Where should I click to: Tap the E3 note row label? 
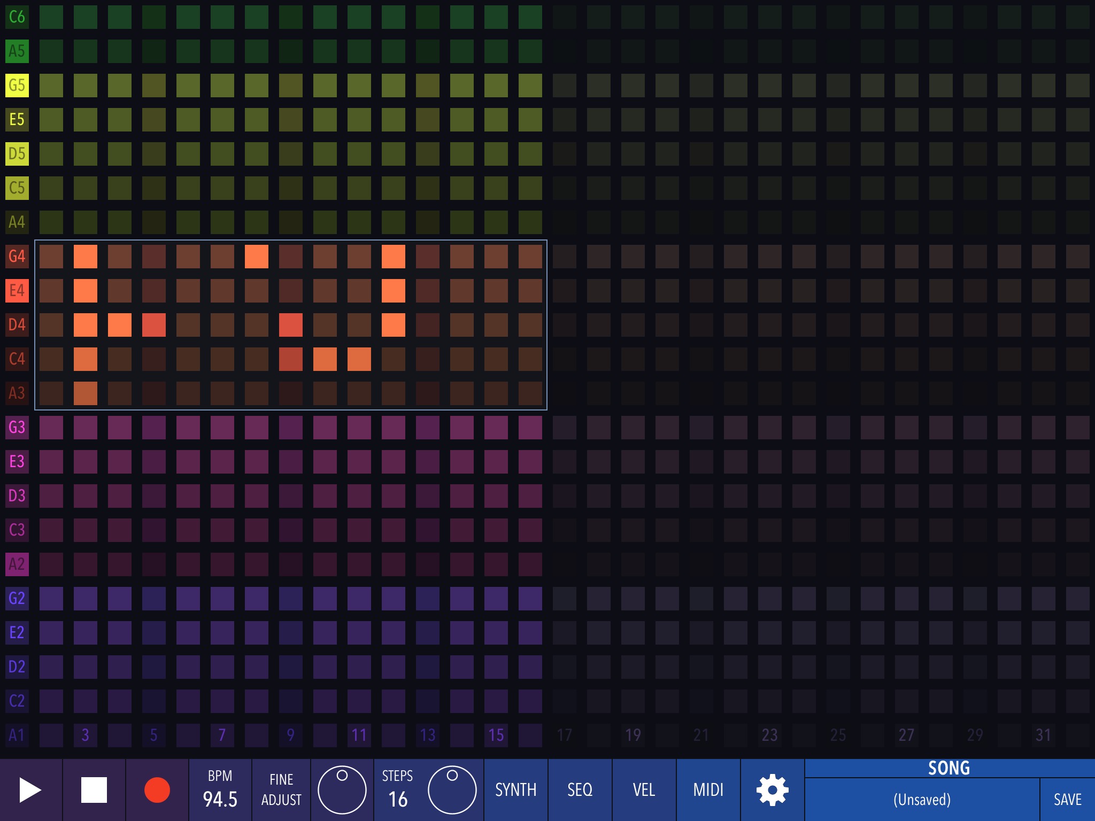17,462
